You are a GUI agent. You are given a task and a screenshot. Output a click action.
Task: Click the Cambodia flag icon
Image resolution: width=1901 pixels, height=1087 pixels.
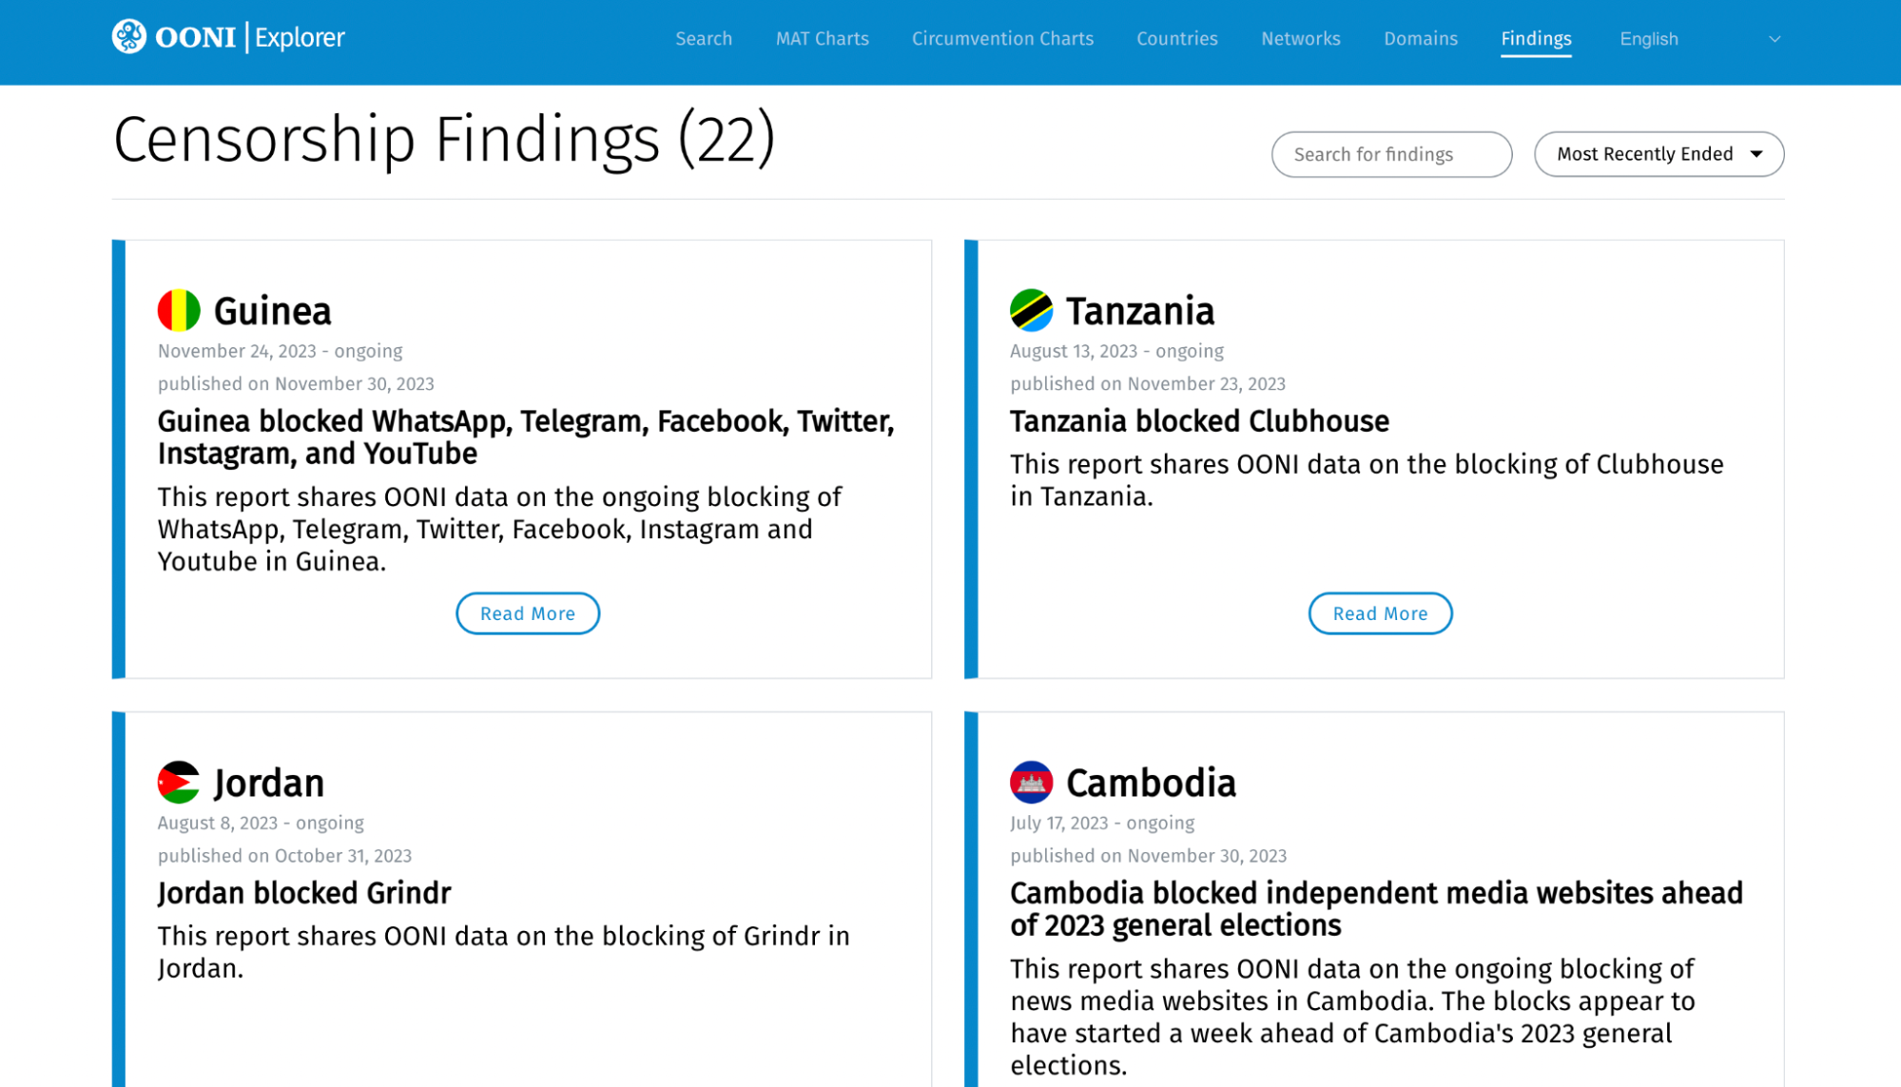coord(1031,782)
